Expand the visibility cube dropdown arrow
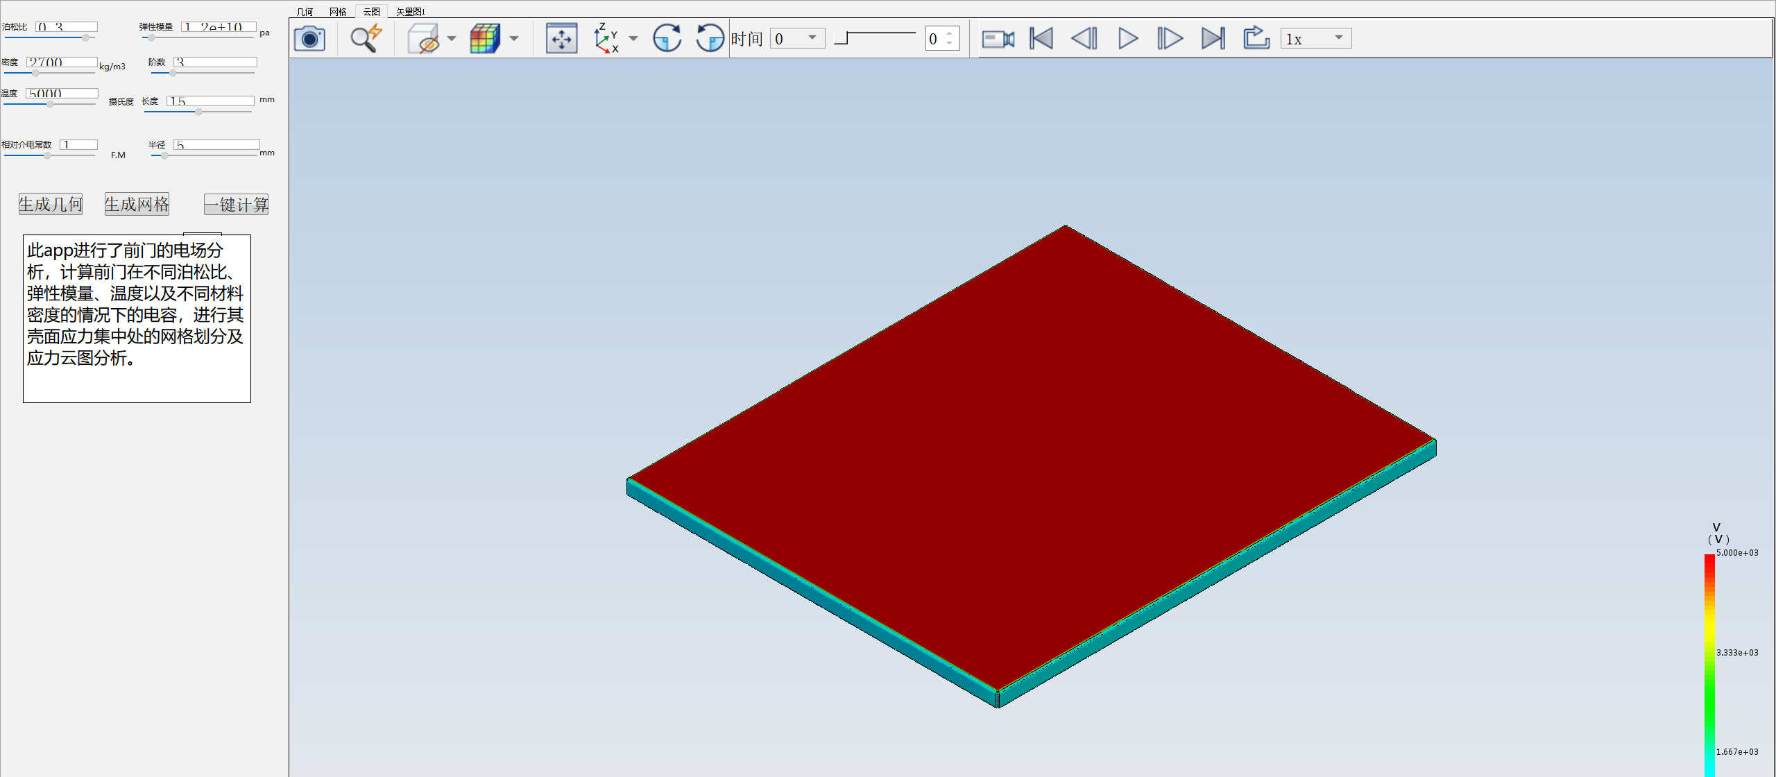This screenshot has width=1776, height=777. pyautogui.click(x=452, y=38)
